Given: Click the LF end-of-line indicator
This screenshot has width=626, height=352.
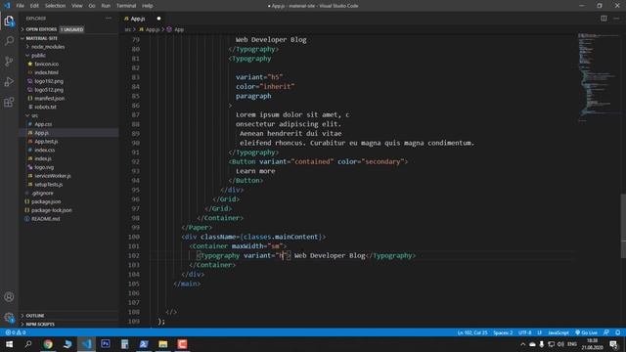Looking at the screenshot, I should pos(539,332).
